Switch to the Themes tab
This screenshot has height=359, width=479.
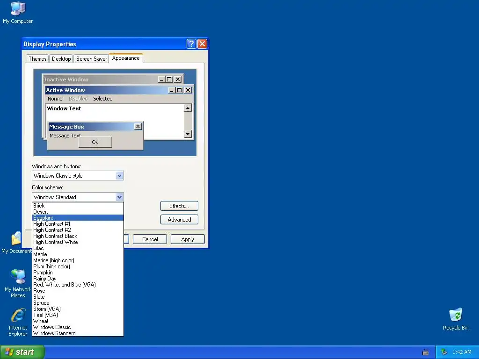pyautogui.click(x=37, y=58)
